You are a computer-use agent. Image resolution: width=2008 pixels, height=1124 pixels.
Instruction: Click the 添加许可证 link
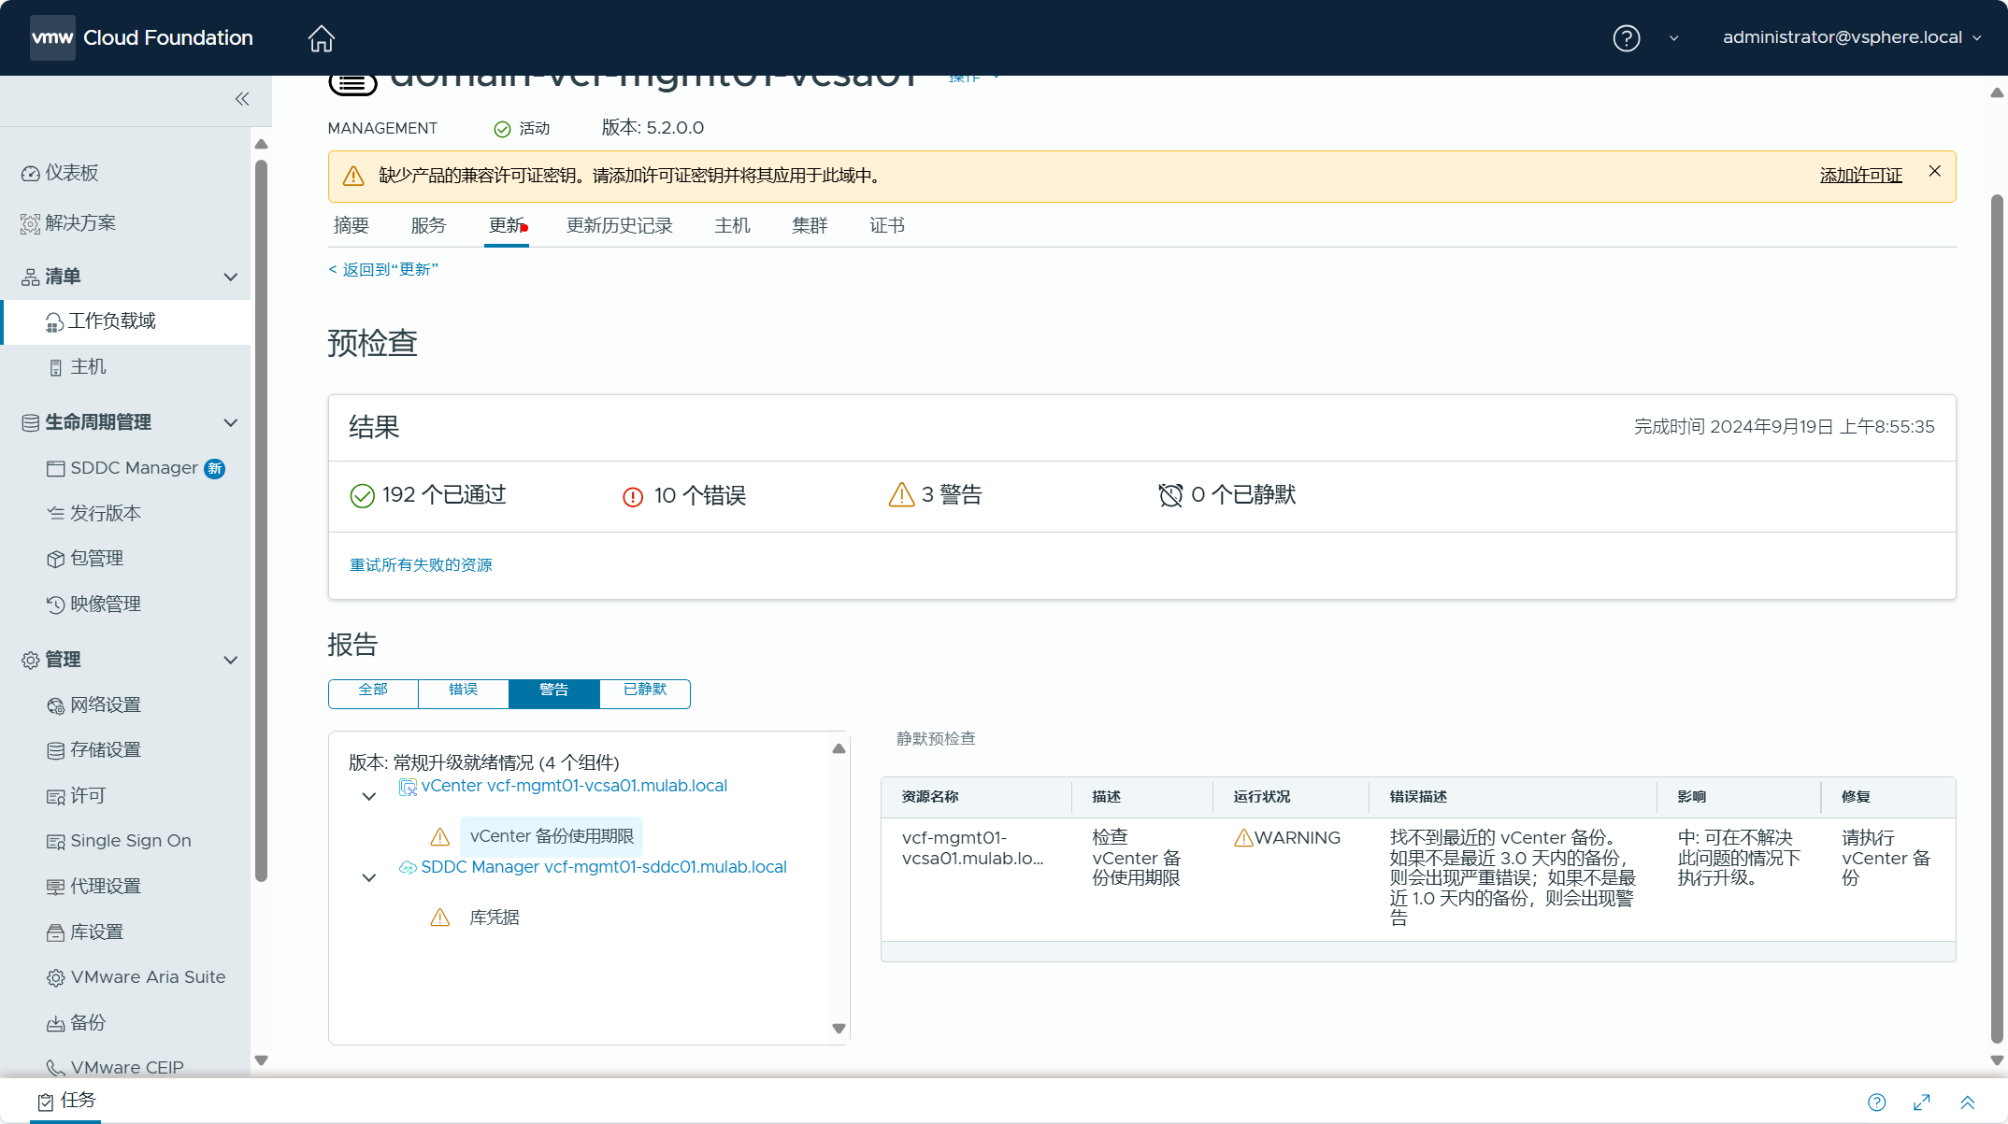1860,176
